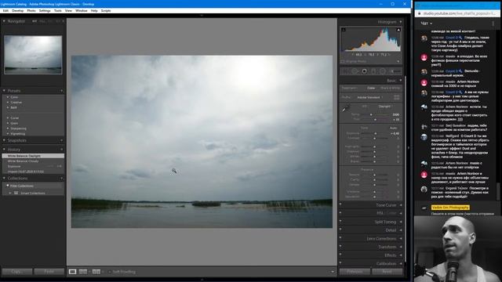Expand the Smart Collections folder
Screen dimensions: 502x282
(10, 193)
